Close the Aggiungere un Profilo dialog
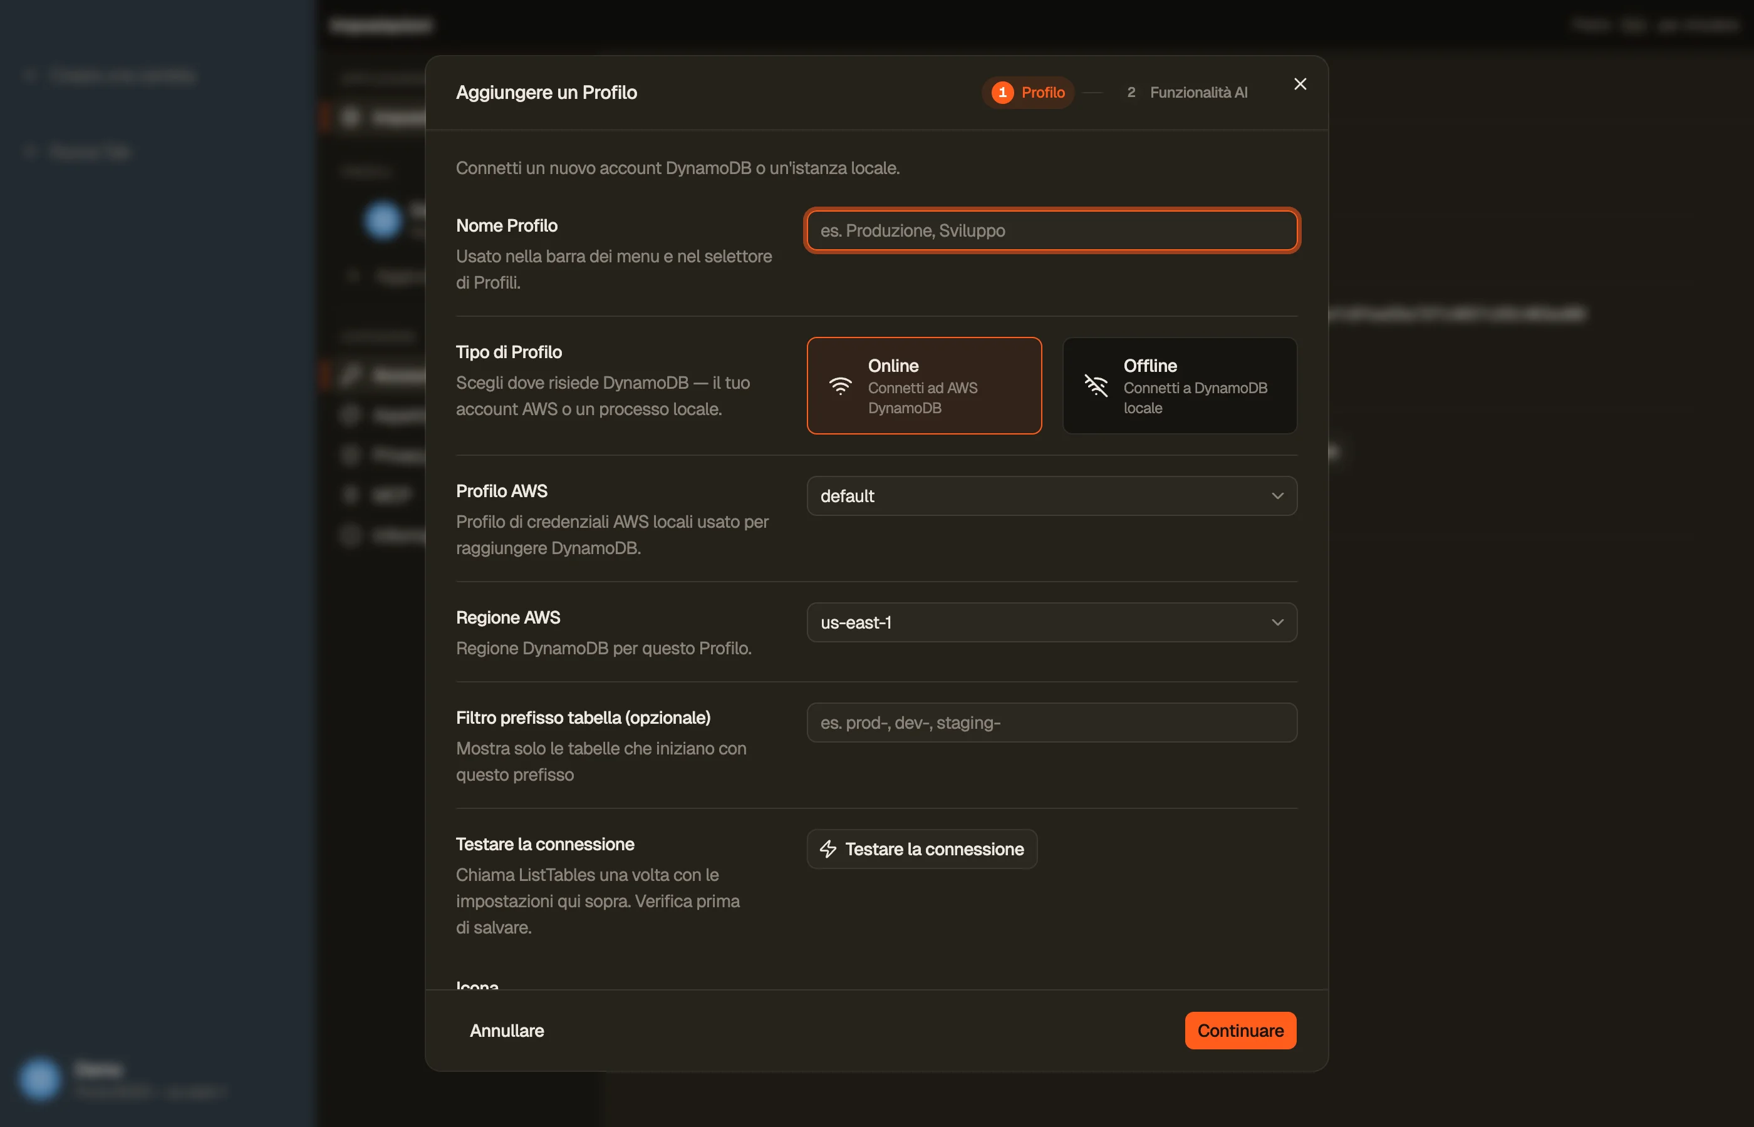 1299,84
